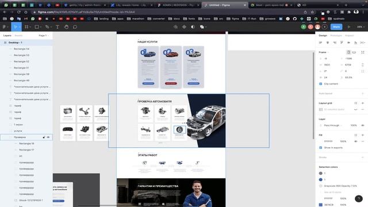This screenshot has height=207, width=368.
Task: Open Layout grid styles icon
Action: click(x=356, y=103)
